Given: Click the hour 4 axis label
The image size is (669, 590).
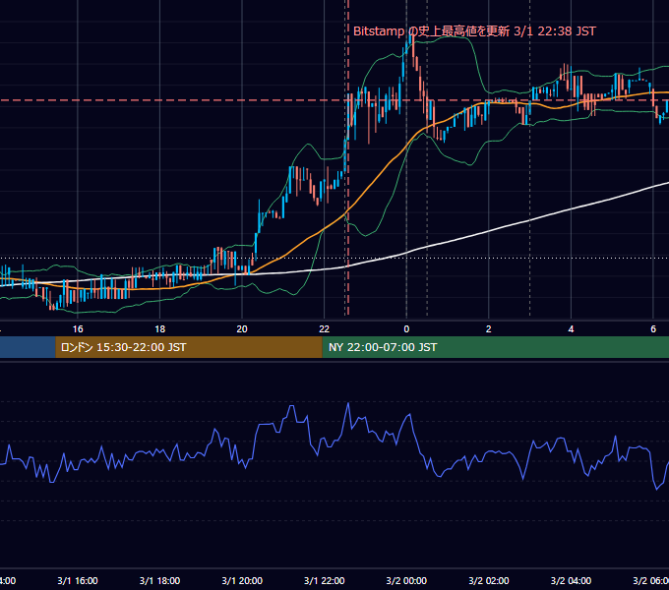Looking at the screenshot, I should click(571, 329).
